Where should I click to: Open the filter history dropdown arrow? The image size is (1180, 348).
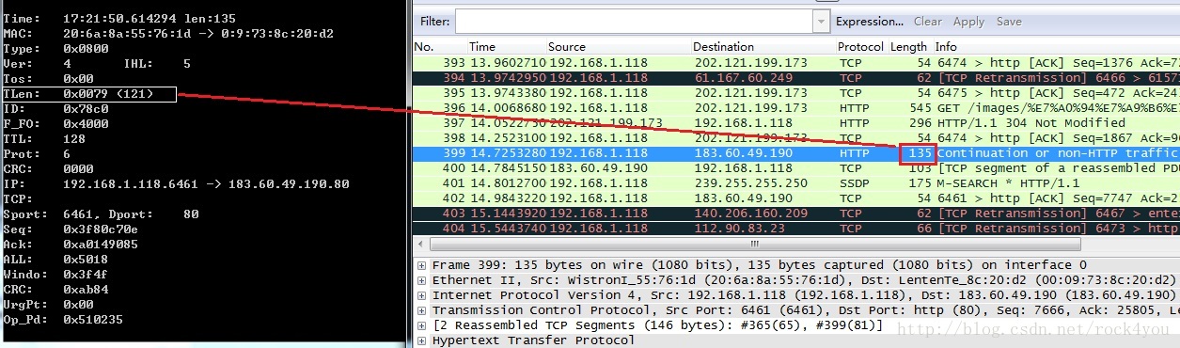click(823, 21)
